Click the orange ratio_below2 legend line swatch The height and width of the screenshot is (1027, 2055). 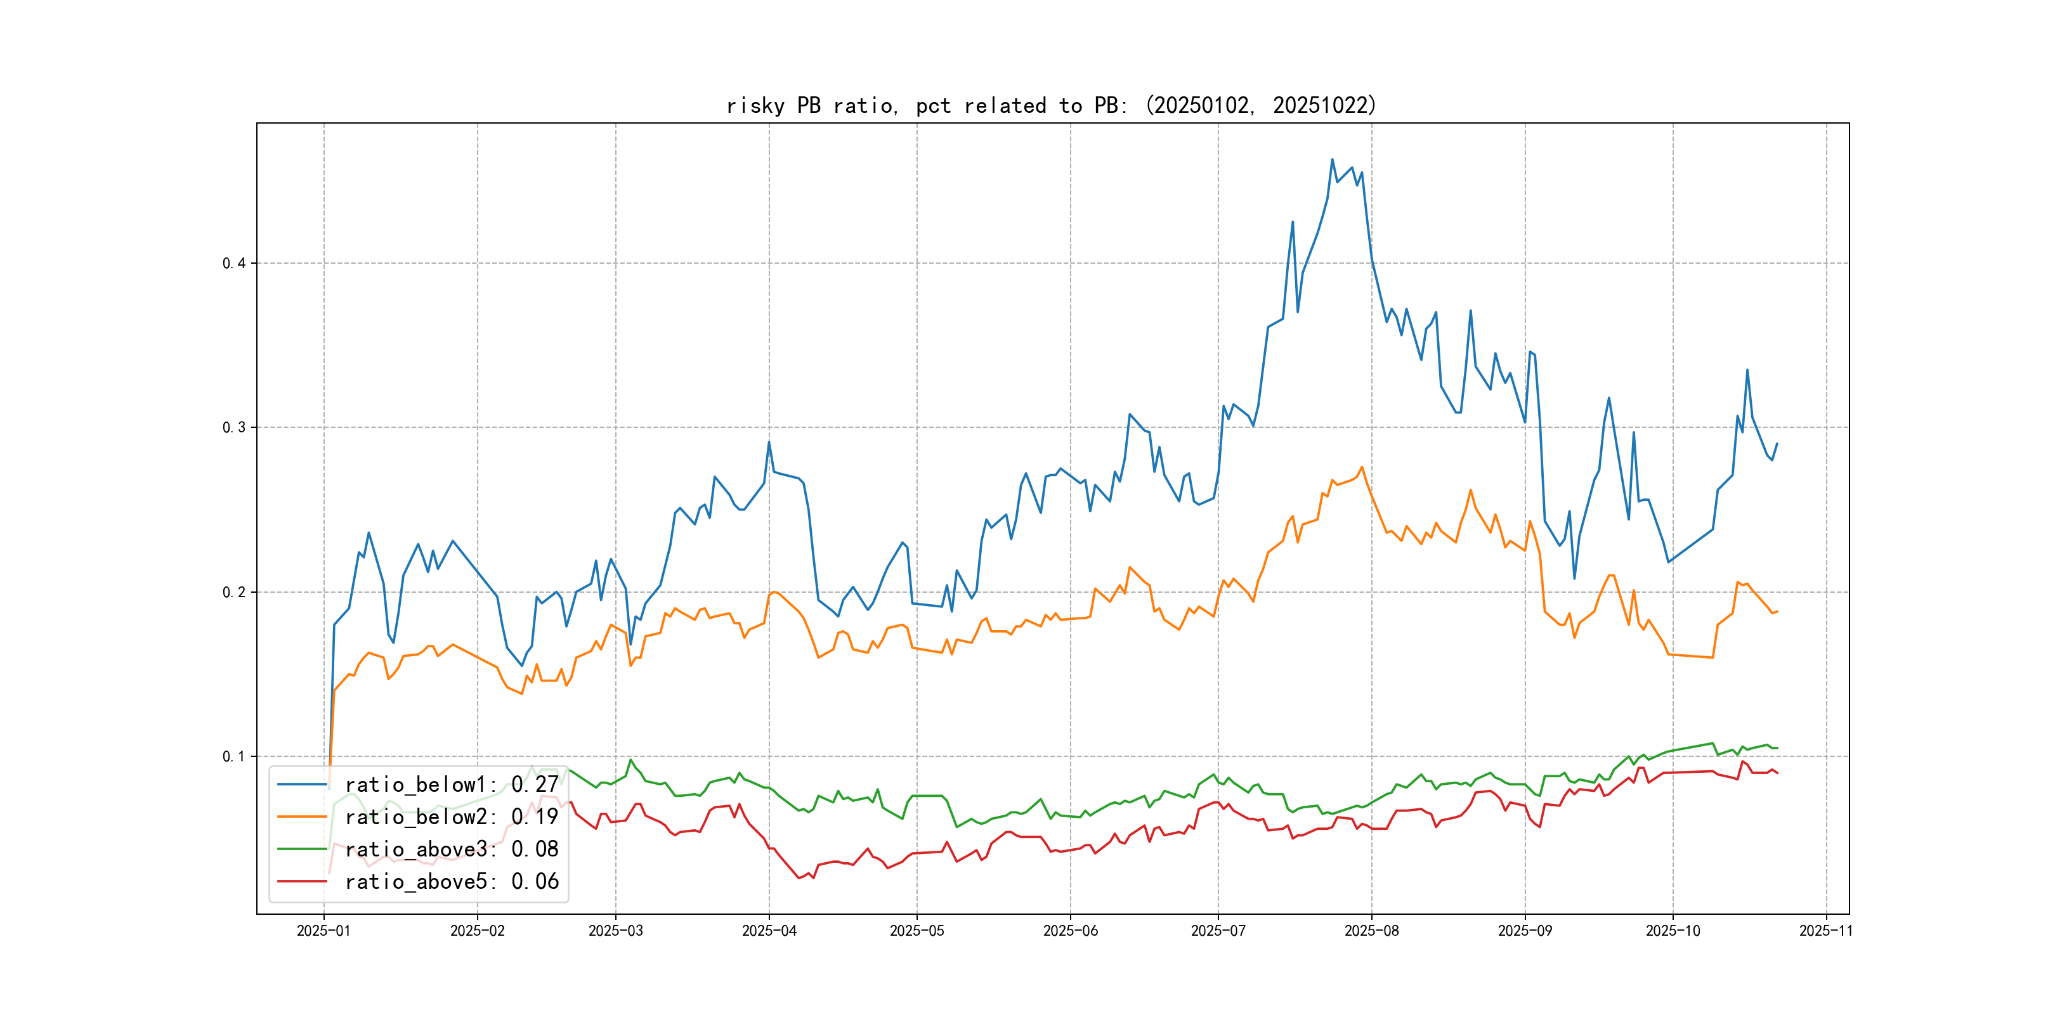301,817
